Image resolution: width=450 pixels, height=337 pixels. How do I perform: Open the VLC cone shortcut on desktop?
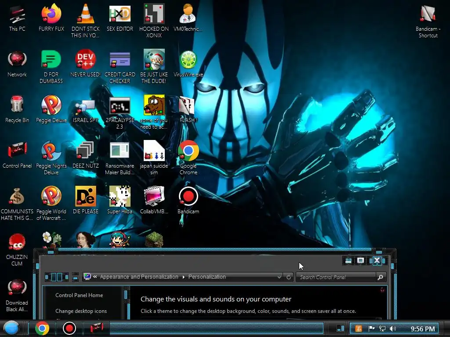click(86, 21)
